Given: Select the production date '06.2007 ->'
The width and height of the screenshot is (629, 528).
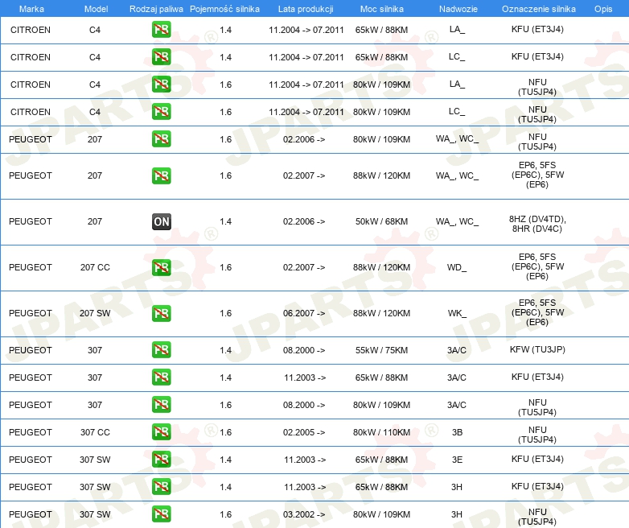Looking at the screenshot, I should tap(304, 313).
